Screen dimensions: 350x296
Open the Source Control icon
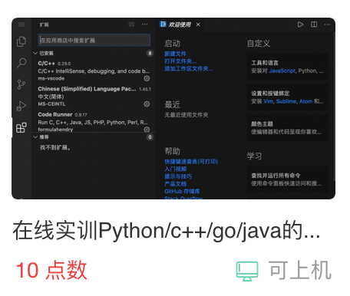tap(21, 84)
